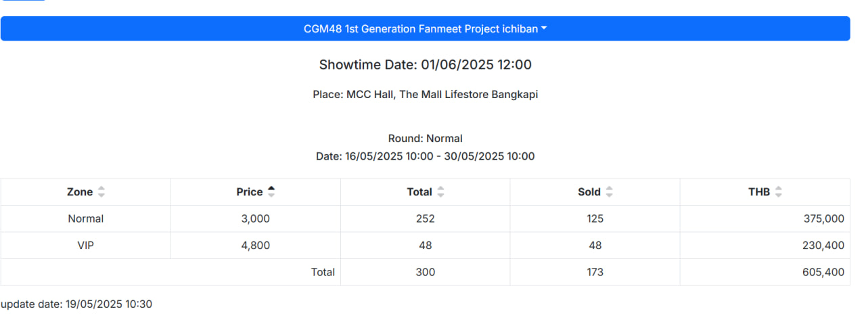866x324 pixels.
Task: Select the VIP zone row cell
Action: point(86,246)
